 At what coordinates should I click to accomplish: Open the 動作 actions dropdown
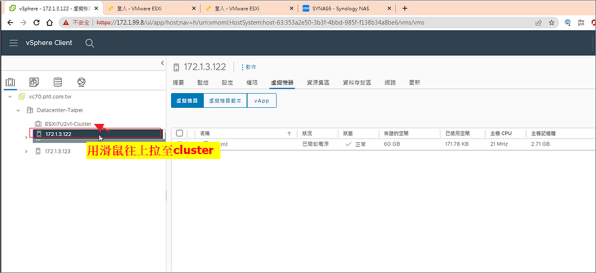coord(248,67)
